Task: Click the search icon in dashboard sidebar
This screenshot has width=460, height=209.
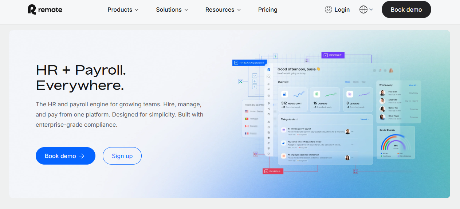Action: [x=269, y=77]
